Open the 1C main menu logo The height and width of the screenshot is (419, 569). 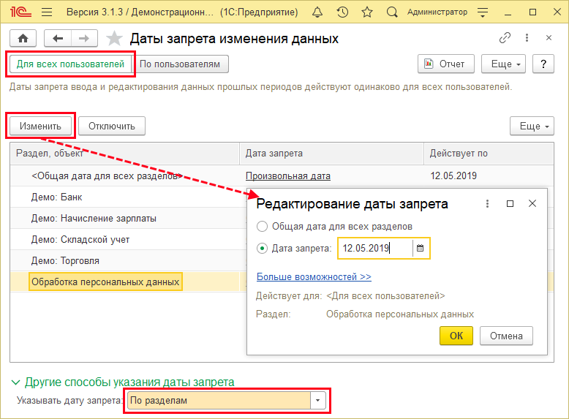[20, 12]
